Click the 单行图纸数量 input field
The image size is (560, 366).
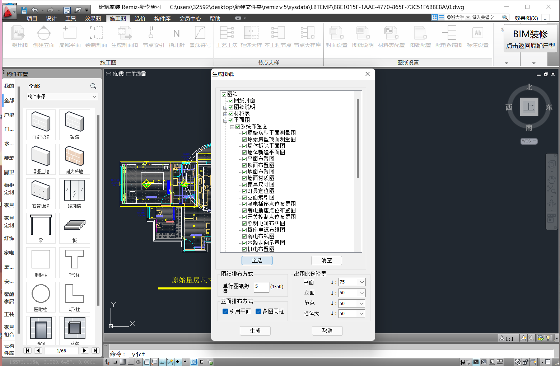coord(261,287)
